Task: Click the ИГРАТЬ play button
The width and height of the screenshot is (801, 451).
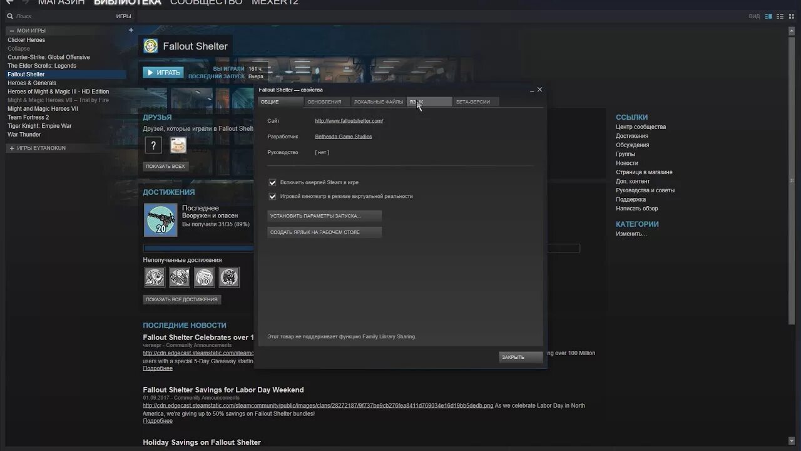Action: (x=163, y=73)
